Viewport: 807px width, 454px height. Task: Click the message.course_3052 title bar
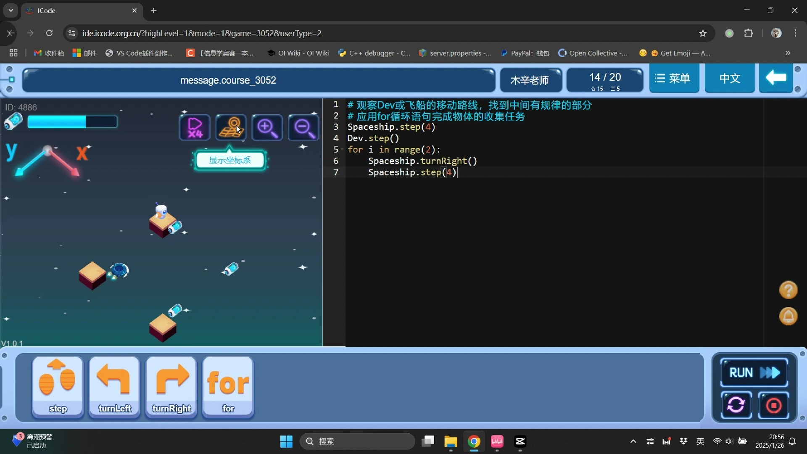point(258,80)
